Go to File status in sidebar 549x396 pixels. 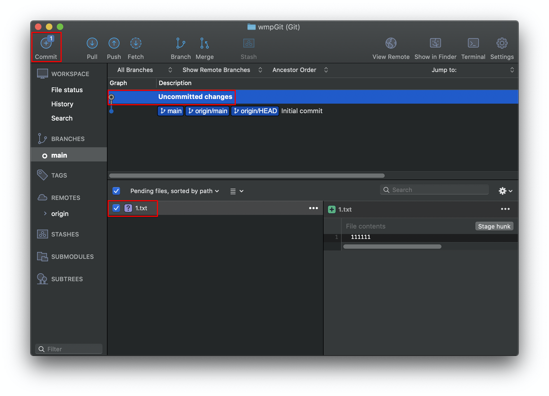click(x=67, y=90)
